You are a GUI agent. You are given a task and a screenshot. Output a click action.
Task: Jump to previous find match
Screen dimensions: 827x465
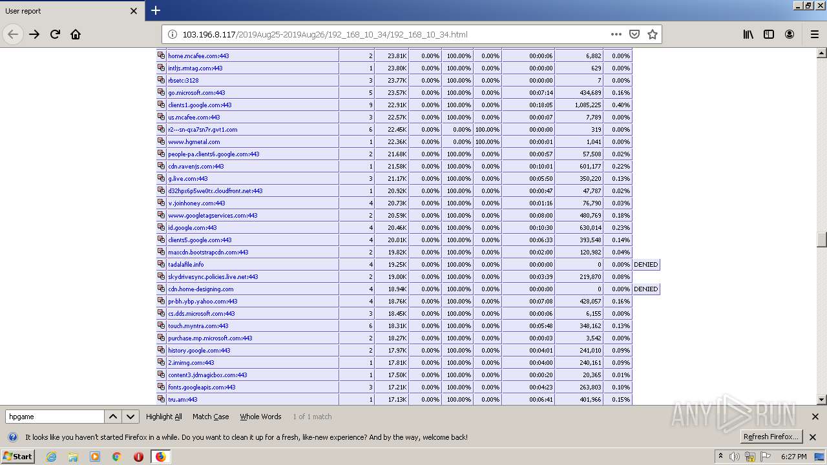tap(113, 417)
